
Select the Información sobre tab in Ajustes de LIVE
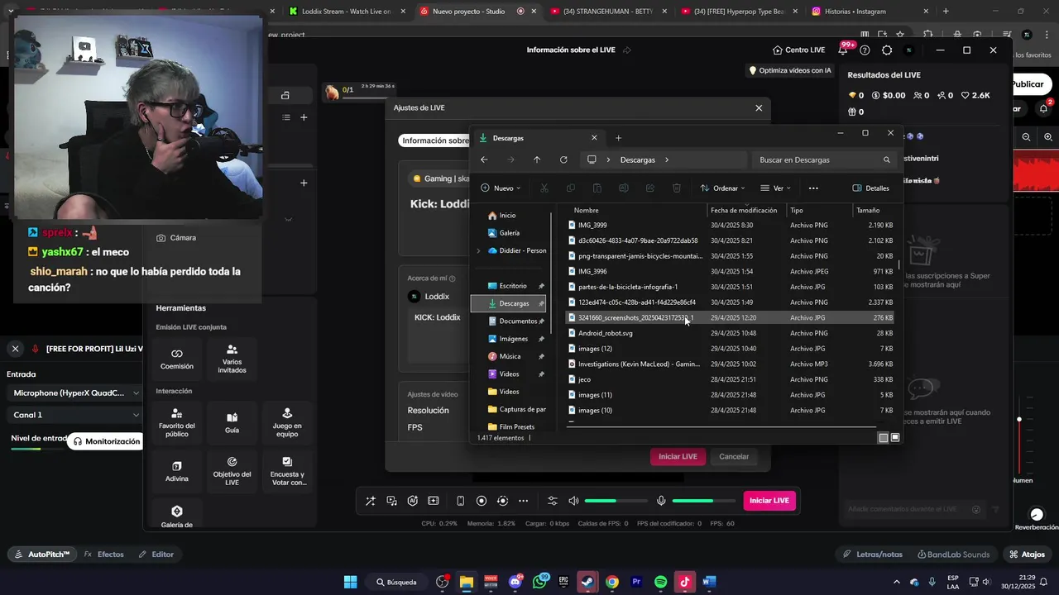(435, 140)
